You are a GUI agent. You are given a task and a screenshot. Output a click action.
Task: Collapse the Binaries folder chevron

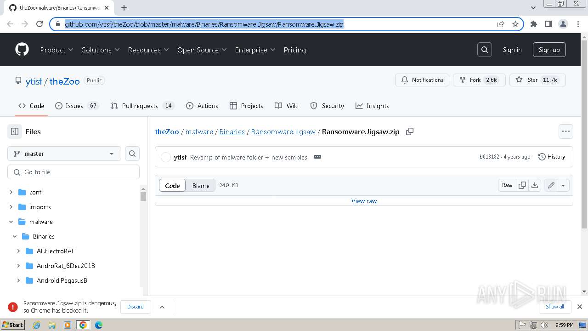coord(15,236)
